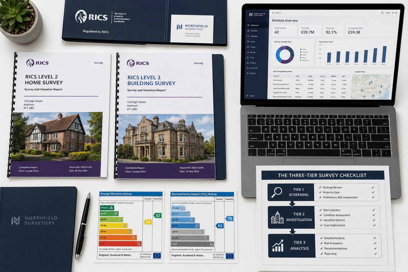This screenshot has width=408, height=272.
Task: Click the Tier 3 Analysis chart icon
Action: [x=278, y=245]
